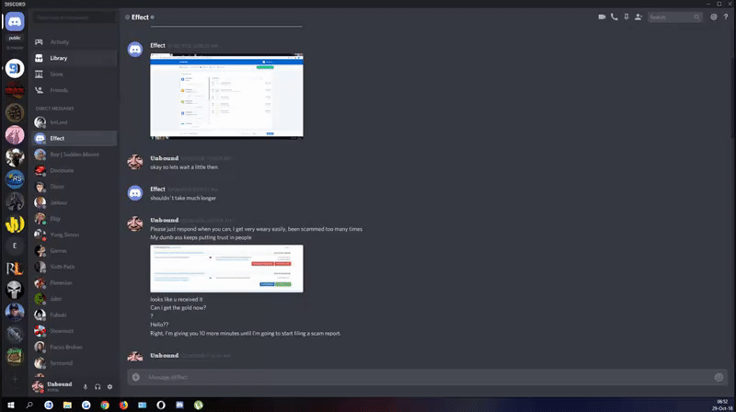The height and width of the screenshot is (412, 736).
Task: Open the DM with Roy | Sudden Moves
Action: click(75, 154)
